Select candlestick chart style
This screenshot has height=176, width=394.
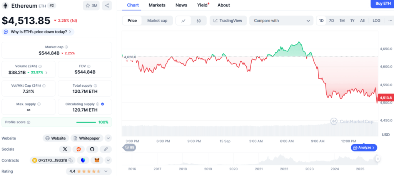click(x=199, y=21)
